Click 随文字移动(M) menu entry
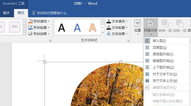 click(167, 94)
